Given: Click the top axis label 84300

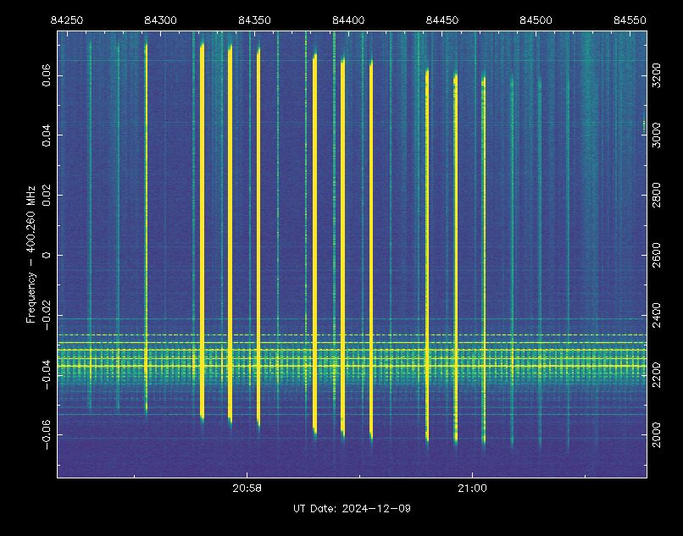Looking at the screenshot, I should (161, 20).
